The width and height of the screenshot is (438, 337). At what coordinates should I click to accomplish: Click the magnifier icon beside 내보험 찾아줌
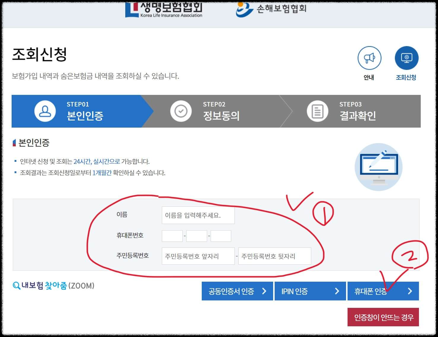click(16, 286)
